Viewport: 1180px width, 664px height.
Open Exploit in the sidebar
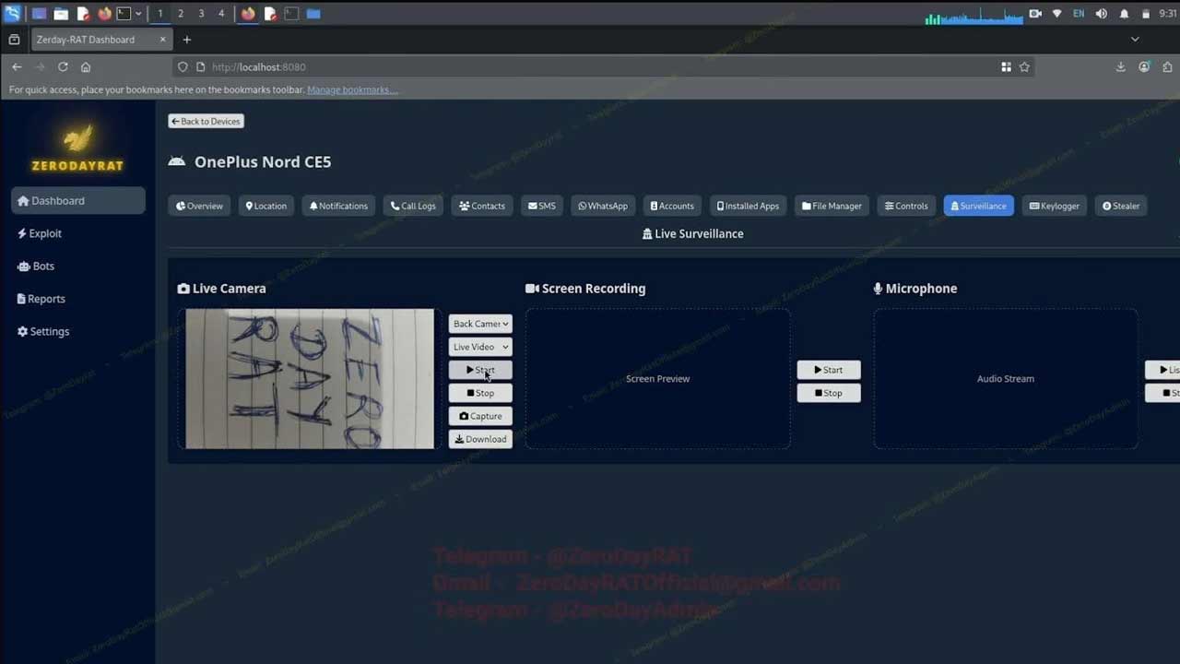click(x=78, y=233)
